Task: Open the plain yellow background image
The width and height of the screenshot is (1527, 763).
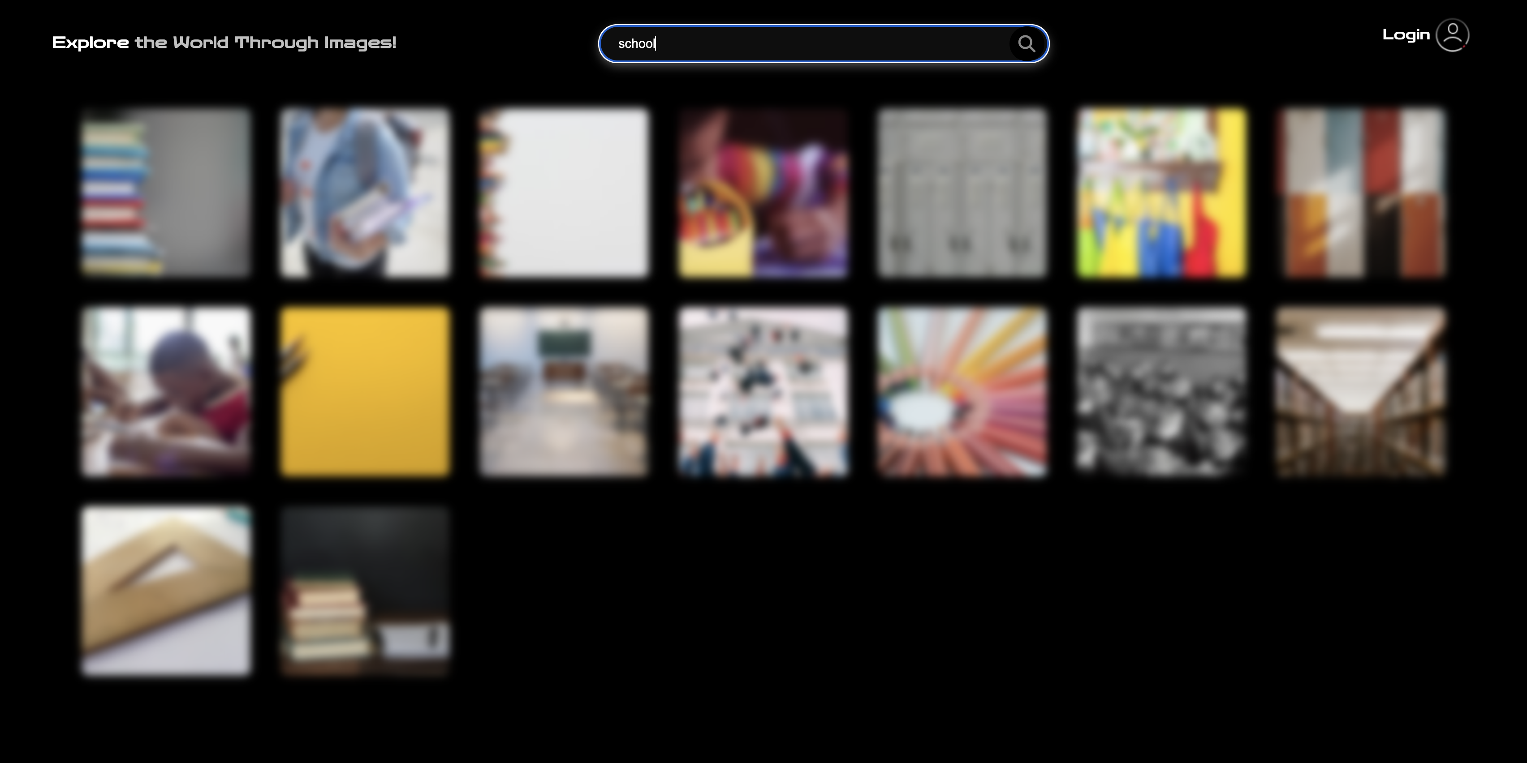Action: pos(366,391)
